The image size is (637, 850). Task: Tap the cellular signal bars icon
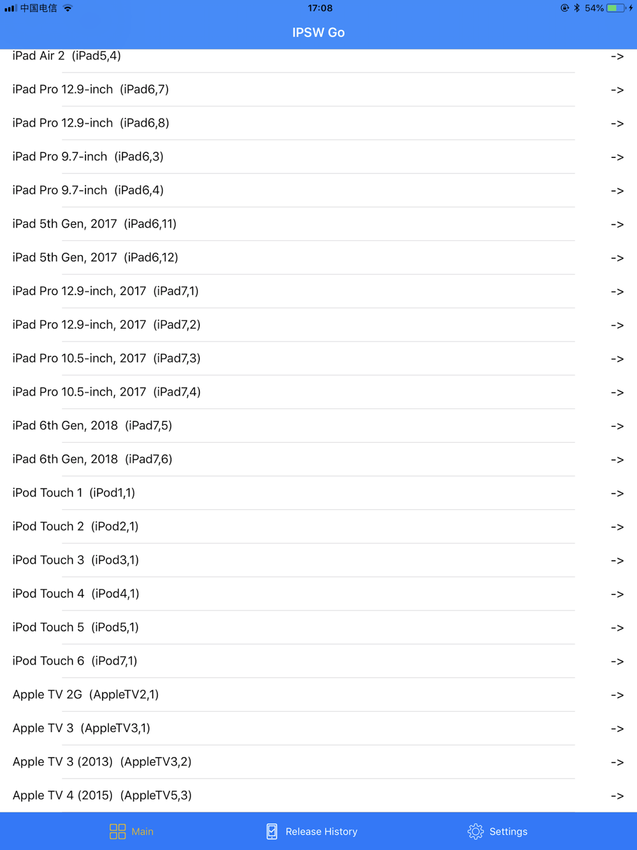[10, 8]
